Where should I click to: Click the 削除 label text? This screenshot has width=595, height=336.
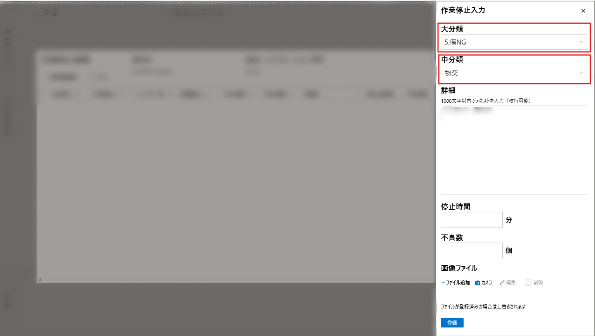(x=538, y=283)
